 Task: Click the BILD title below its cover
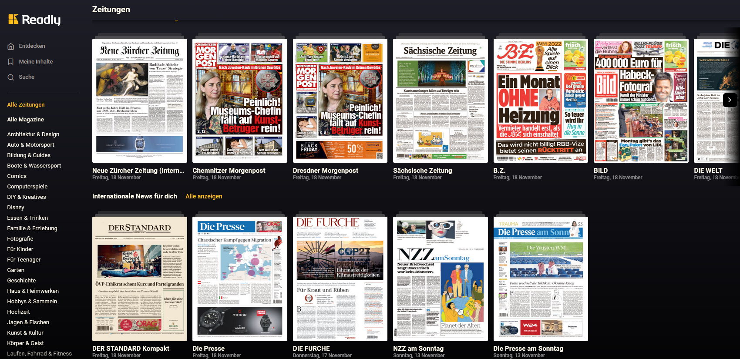point(601,171)
